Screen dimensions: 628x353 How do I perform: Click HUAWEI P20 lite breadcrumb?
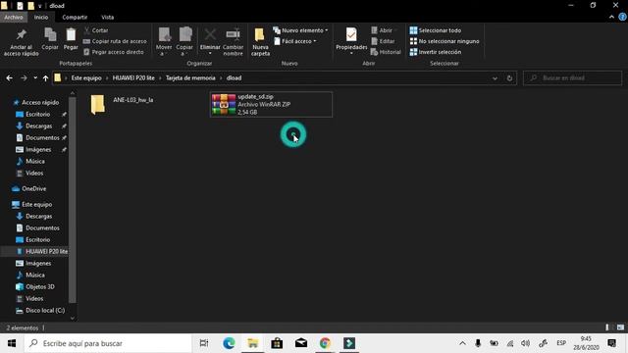tap(133, 78)
